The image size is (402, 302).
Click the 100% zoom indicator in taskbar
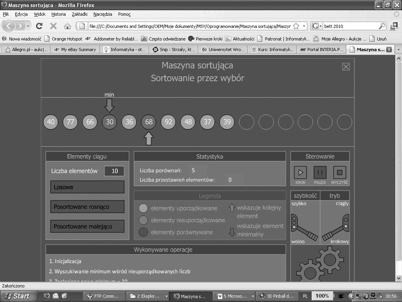[x=322, y=296]
